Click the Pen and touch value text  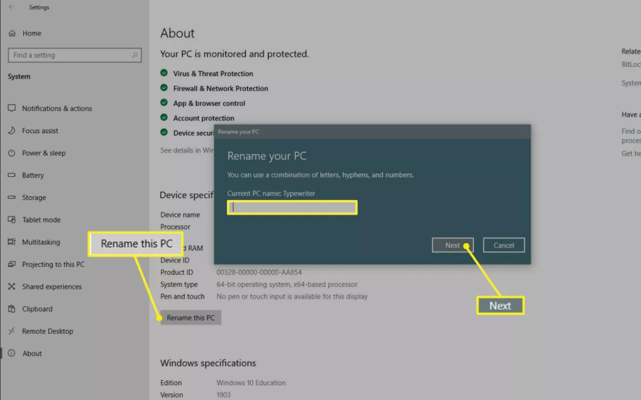[x=292, y=296]
